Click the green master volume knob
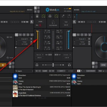The width and height of the screenshot is (107, 107). coord(43,16)
